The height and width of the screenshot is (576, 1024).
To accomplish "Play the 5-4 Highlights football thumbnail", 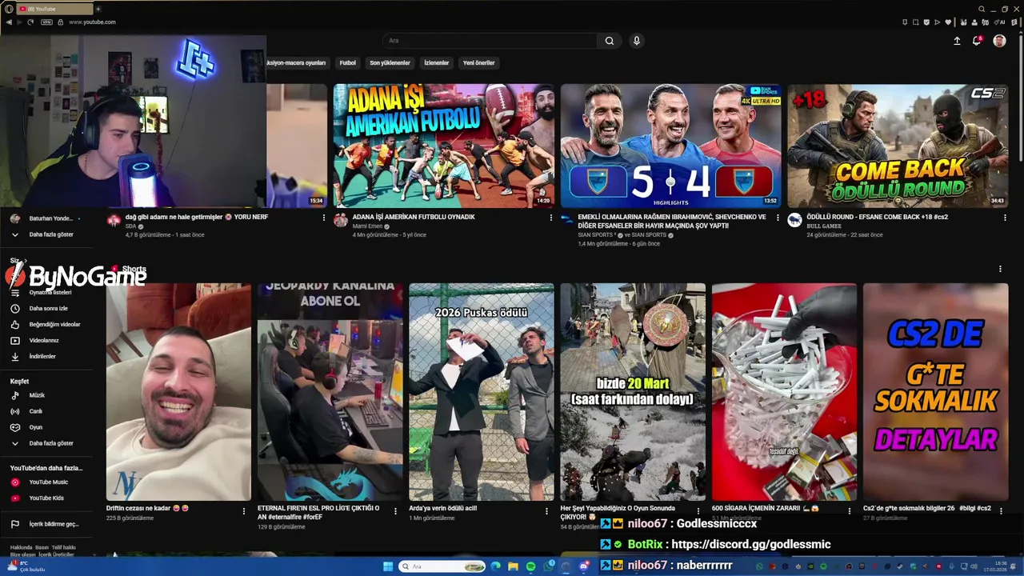I will [670, 146].
